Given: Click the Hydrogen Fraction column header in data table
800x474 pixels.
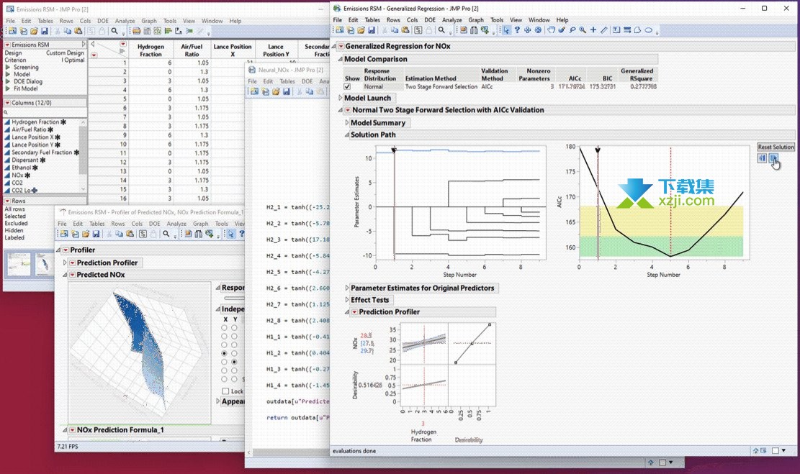Looking at the screenshot, I should click(150, 50).
